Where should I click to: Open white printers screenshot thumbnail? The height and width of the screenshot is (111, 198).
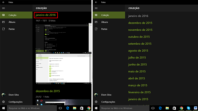[63, 69]
